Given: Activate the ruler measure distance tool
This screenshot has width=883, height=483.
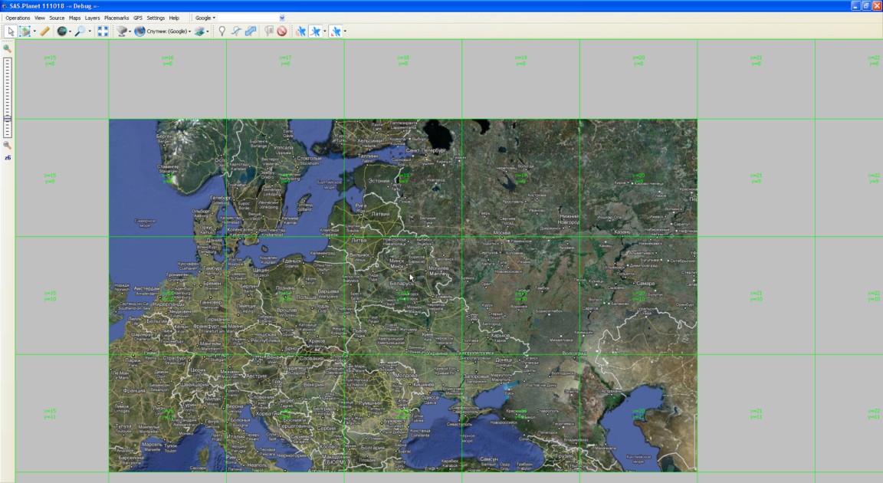Looking at the screenshot, I should pos(44,31).
